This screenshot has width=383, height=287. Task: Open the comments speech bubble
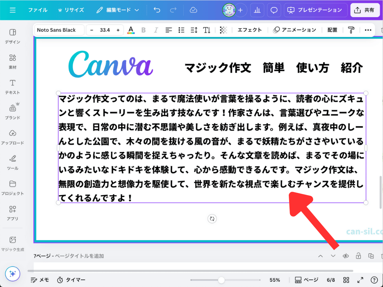coord(274,10)
